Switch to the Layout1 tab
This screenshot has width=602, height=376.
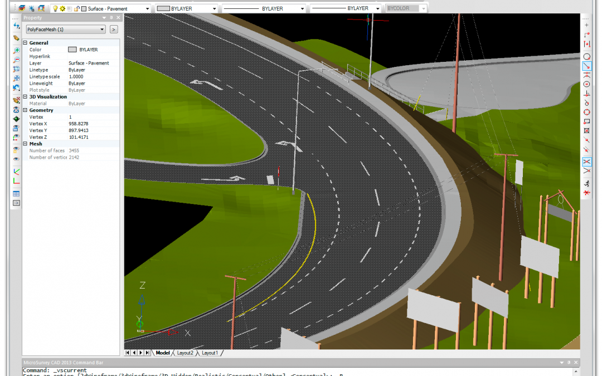(210, 353)
